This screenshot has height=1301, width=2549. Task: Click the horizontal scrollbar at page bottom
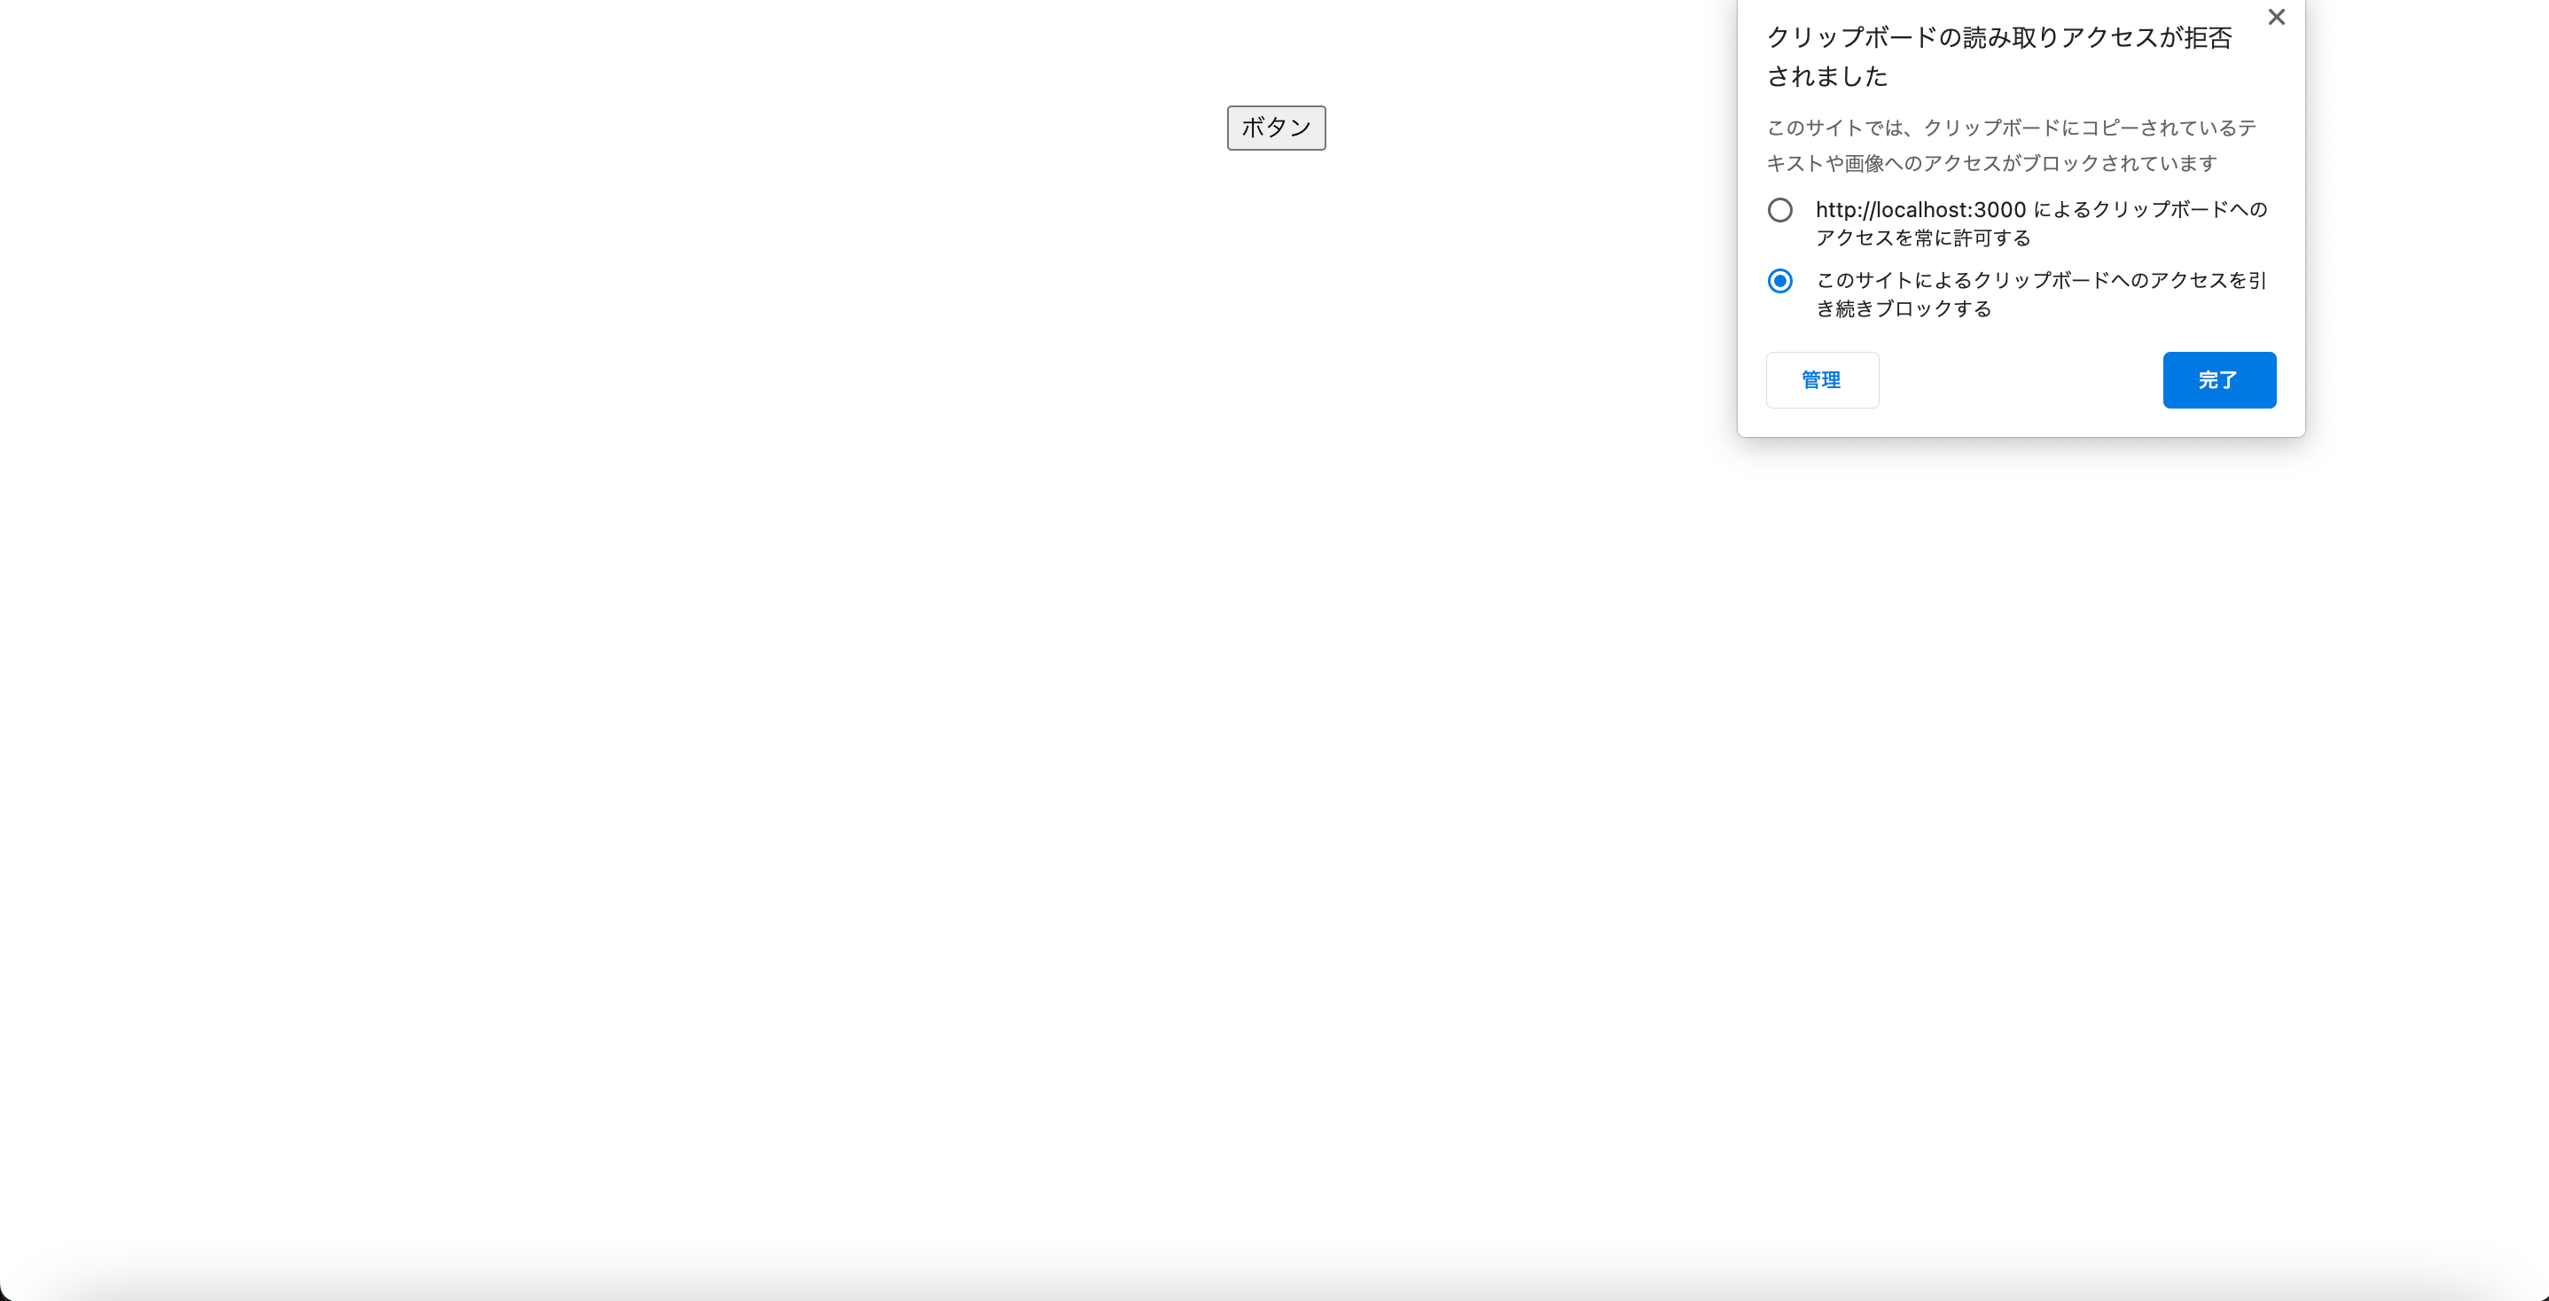[x=1275, y=1291]
